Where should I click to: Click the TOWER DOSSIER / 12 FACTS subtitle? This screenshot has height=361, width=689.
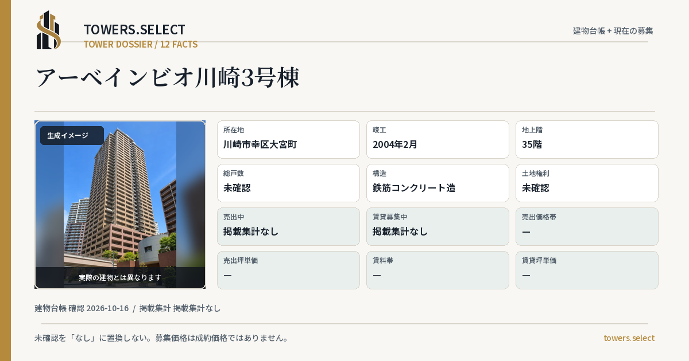[141, 44]
